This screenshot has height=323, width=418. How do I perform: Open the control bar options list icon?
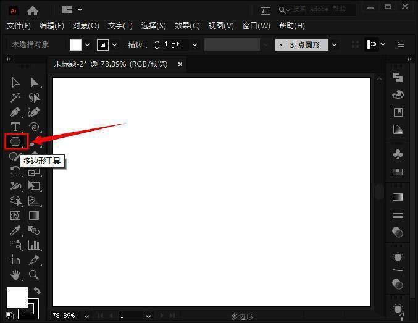401,44
